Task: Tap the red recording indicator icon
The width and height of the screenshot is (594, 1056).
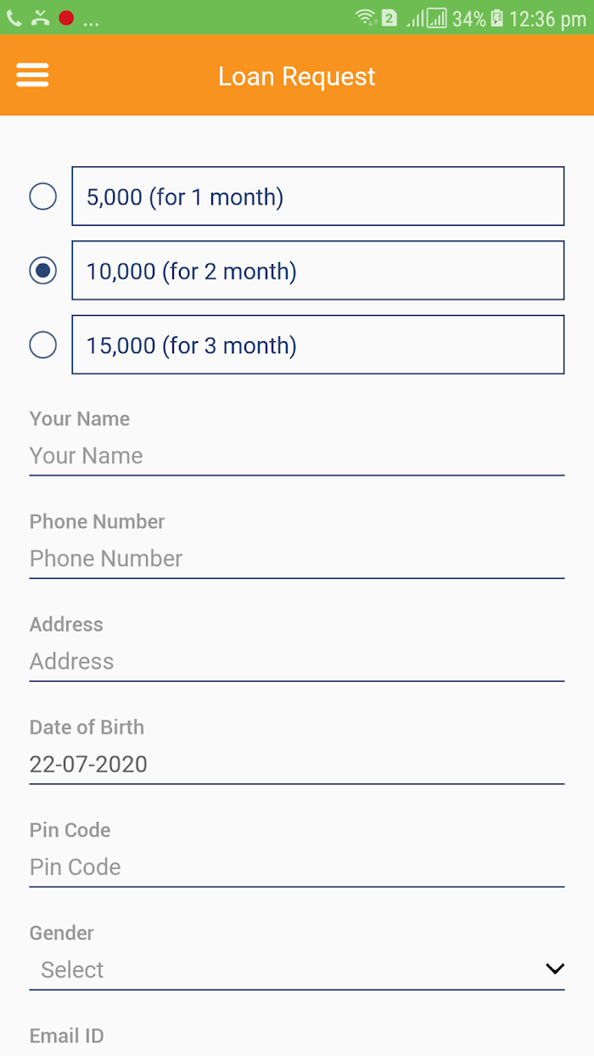Action: [66, 18]
